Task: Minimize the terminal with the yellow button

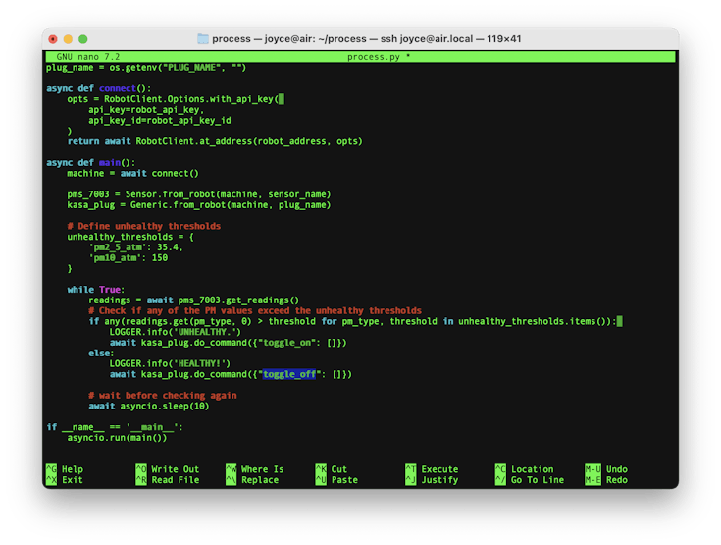Action: tap(70, 38)
